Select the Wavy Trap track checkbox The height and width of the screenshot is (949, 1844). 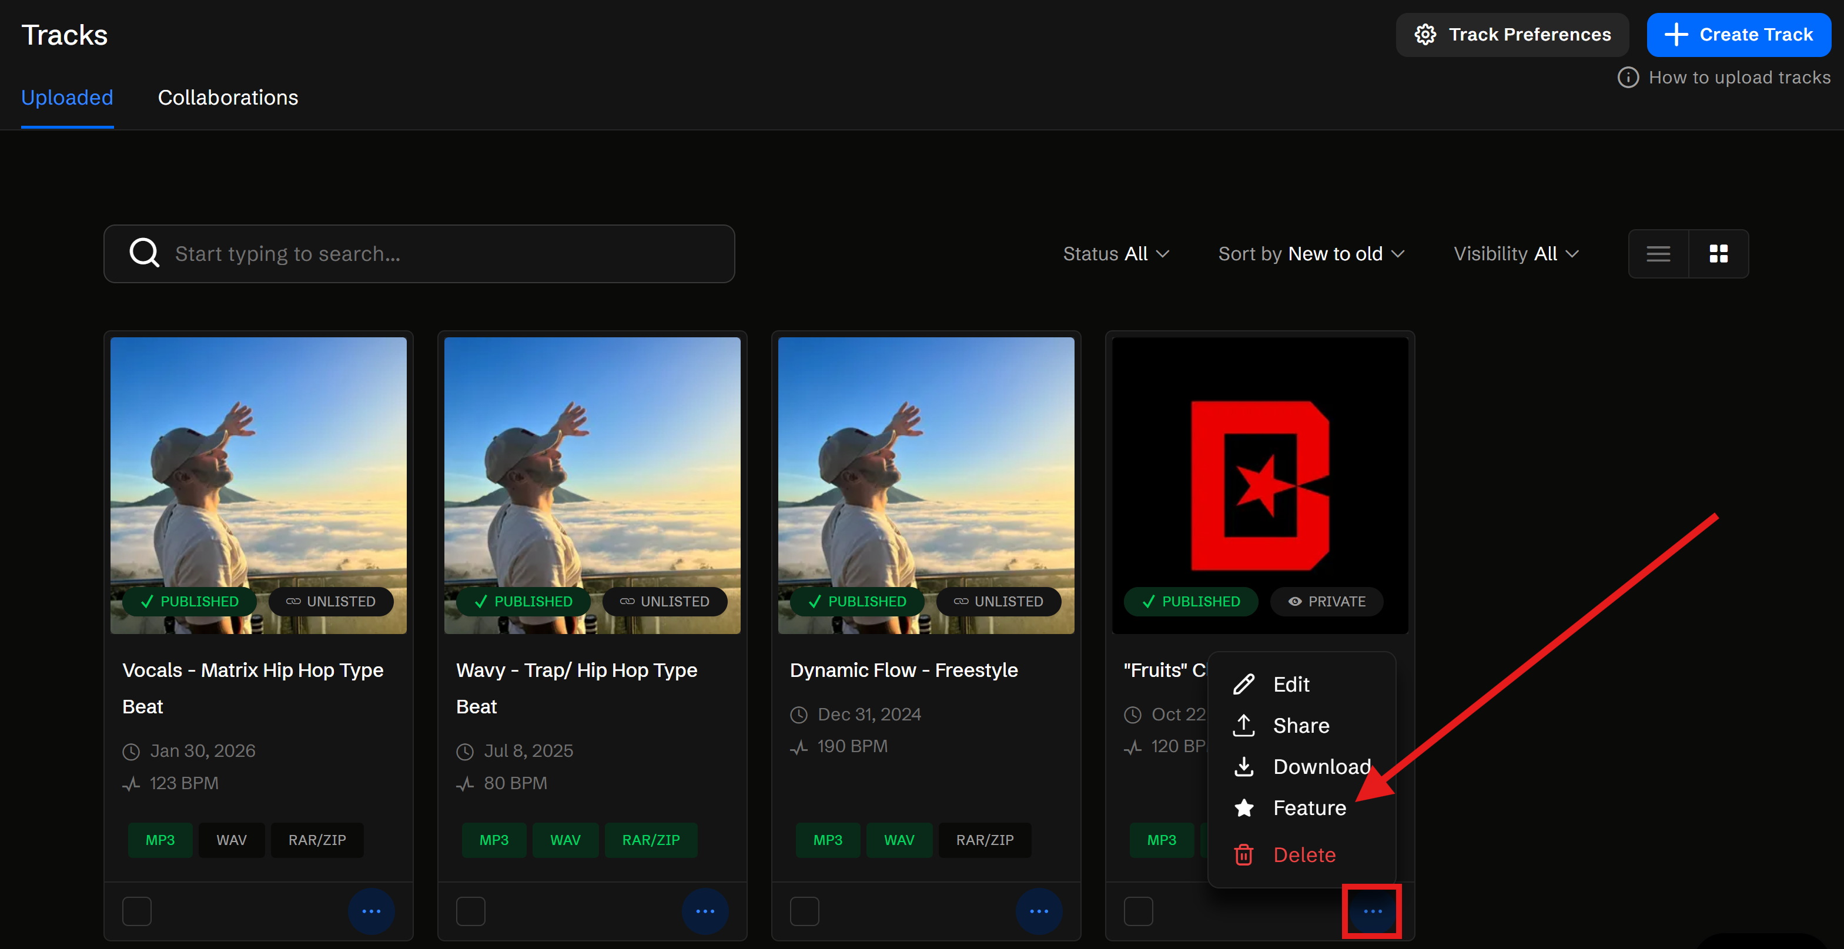(470, 911)
